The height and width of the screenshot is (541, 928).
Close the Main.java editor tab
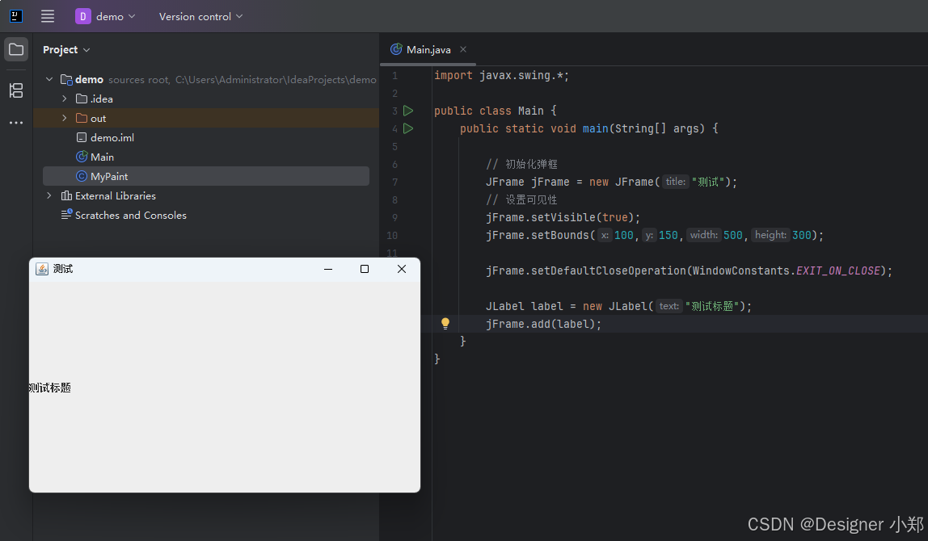463,50
